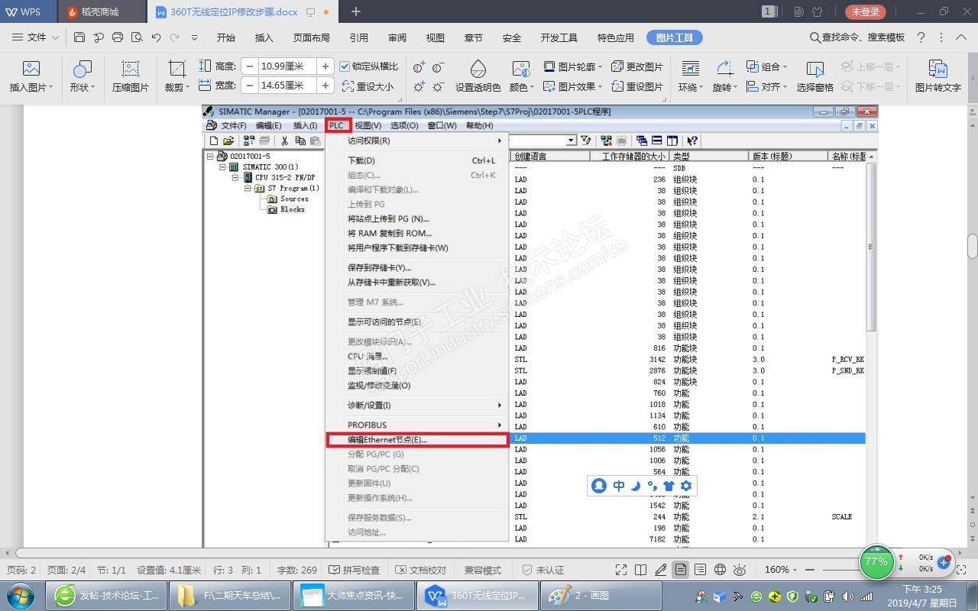Click 重设图片 reset picture
The image size is (978, 611).
637,87
